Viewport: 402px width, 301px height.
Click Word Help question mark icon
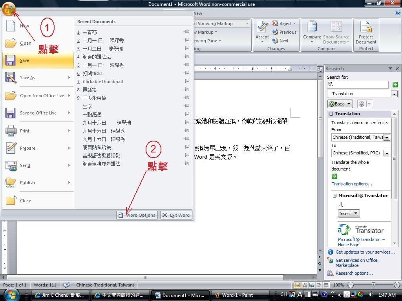(x=398, y=13)
